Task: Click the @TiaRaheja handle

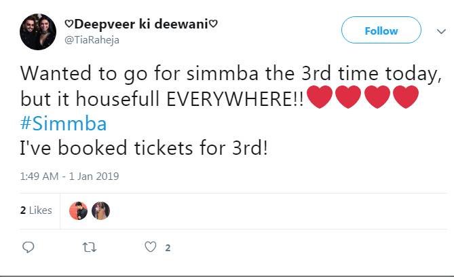Action: [91, 40]
